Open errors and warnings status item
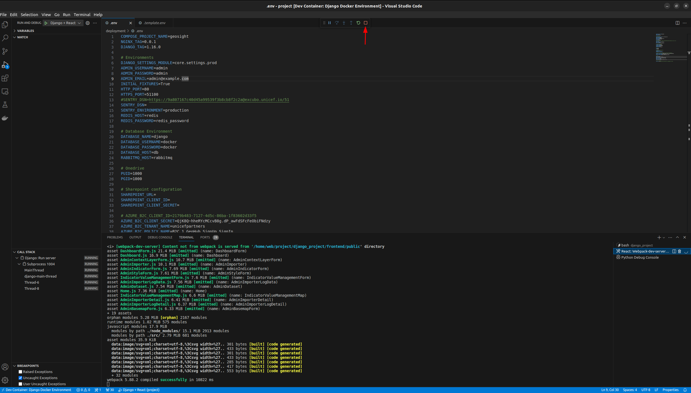691x393 pixels. click(83, 390)
